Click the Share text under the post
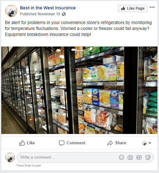 pos(121,143)
